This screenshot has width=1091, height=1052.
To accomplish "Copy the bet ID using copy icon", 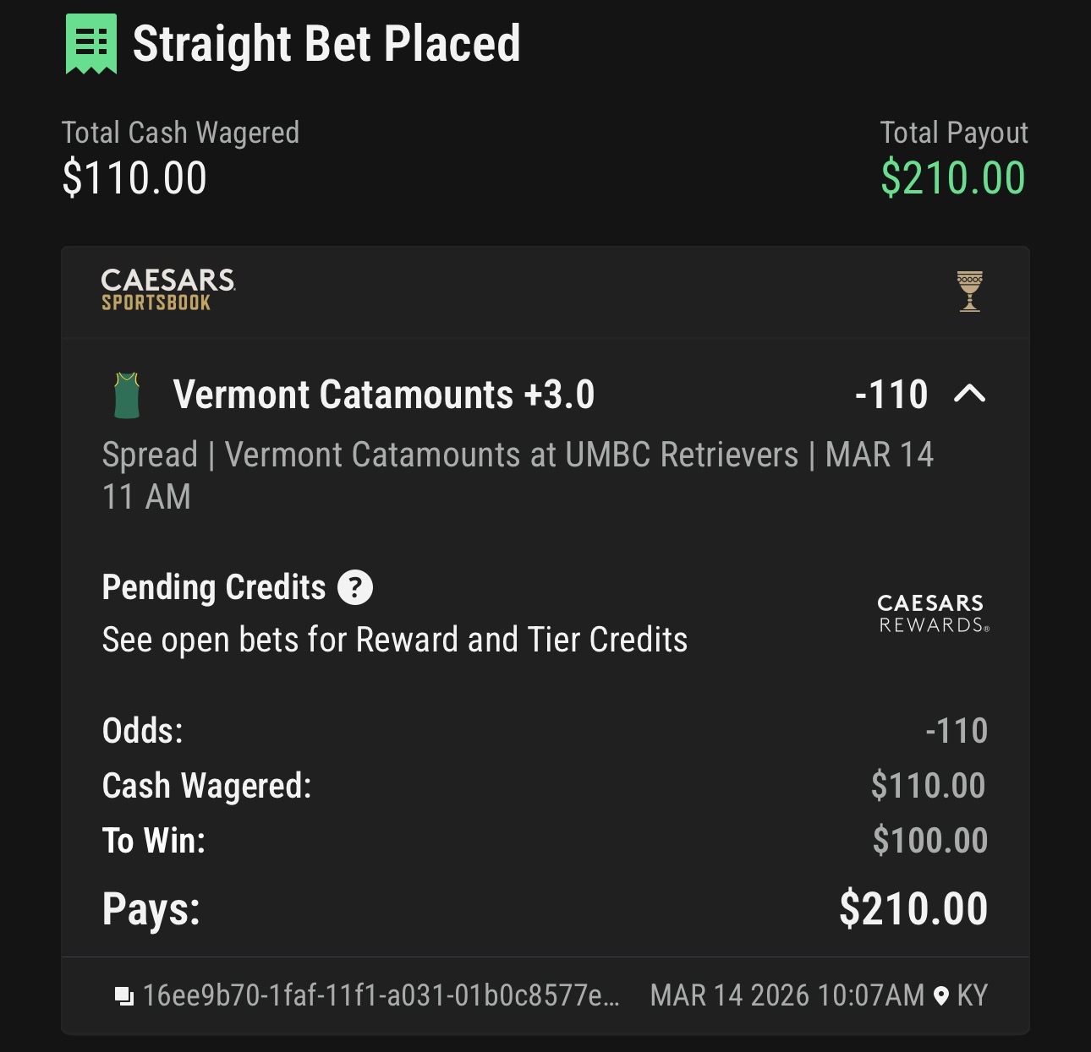I will (123, 996).
